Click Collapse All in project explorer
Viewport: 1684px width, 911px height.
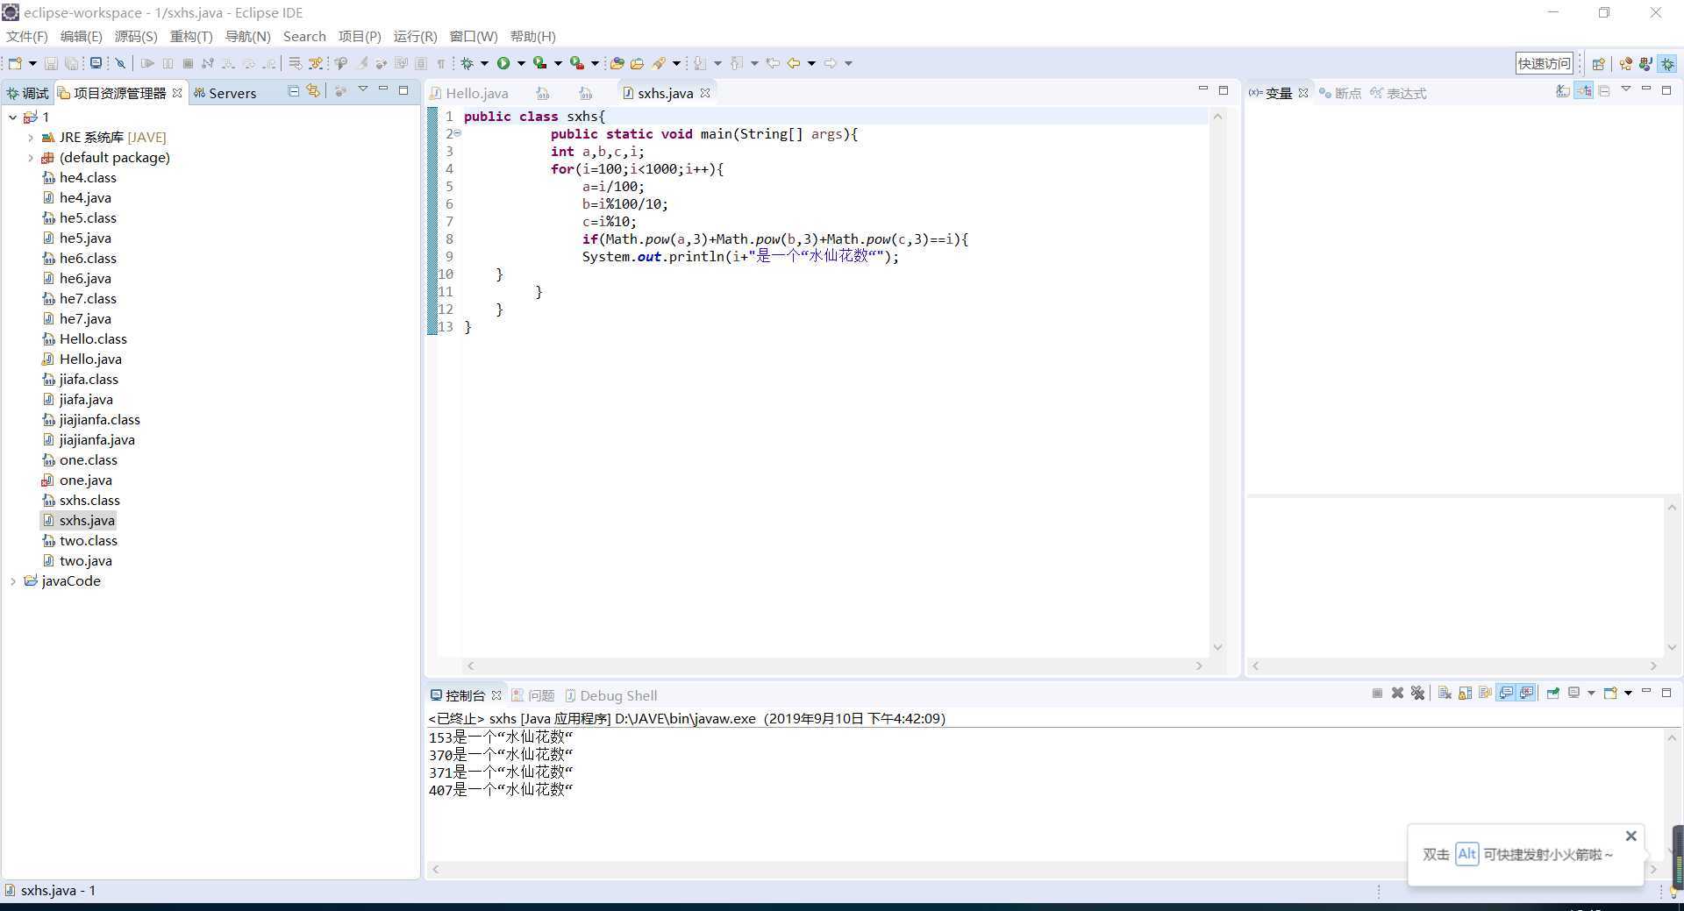tap(294, 91)
